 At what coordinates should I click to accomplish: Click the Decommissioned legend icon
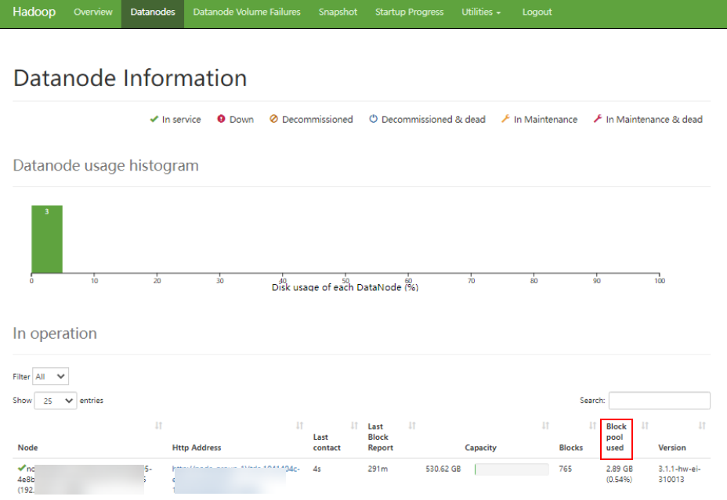coord(273,119)
